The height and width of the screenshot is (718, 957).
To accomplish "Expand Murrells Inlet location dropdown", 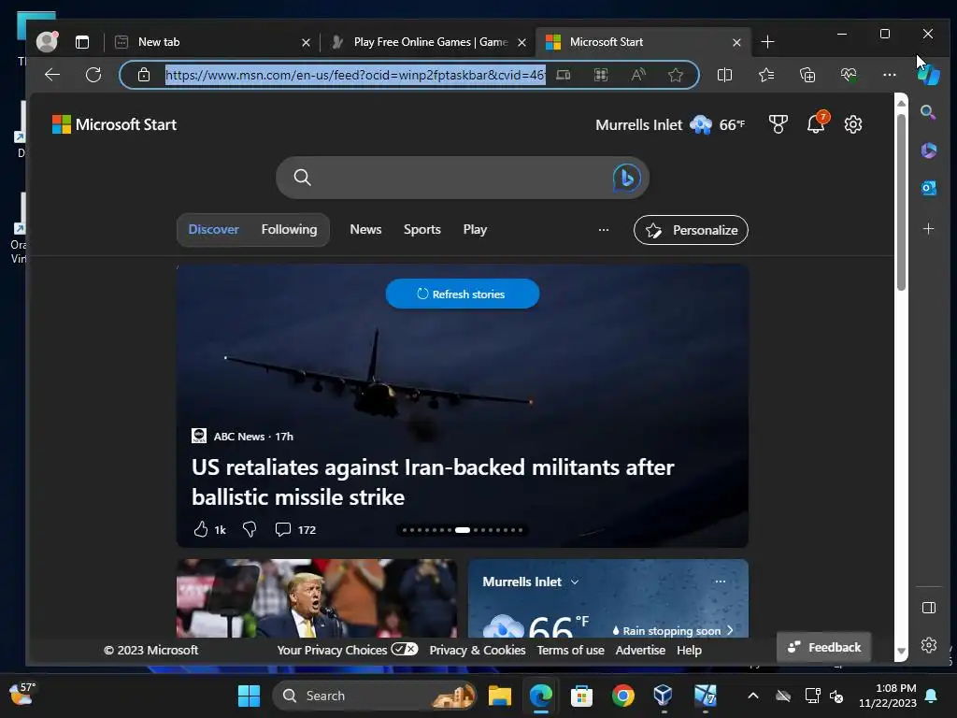I will pyautogui.click(x=575, y=582).
